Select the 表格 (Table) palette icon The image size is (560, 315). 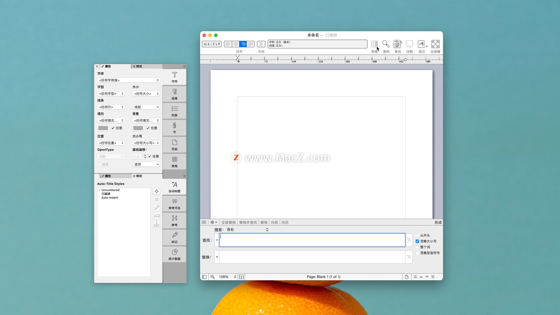coord(174,162)
